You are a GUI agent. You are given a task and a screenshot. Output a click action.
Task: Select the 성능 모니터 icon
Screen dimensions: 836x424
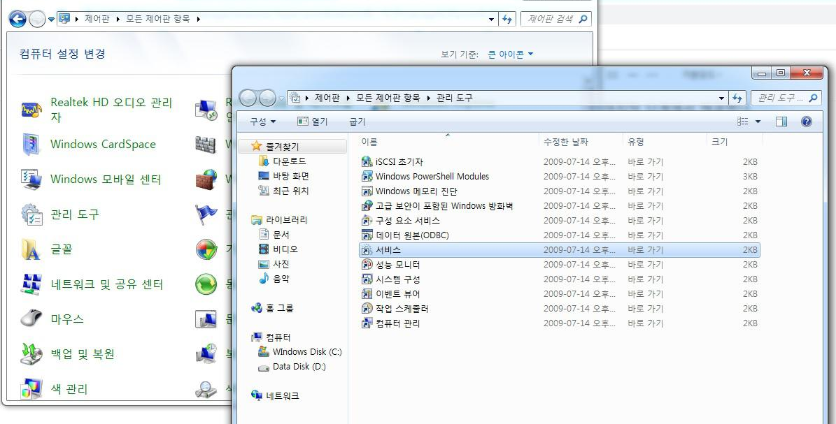[367, 264]
